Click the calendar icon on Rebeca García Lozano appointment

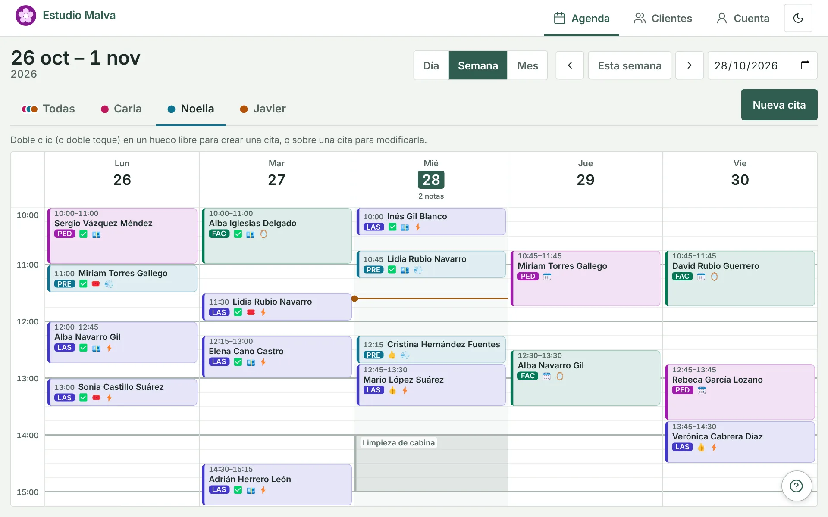pyautogui.click(x=702, y=390)
